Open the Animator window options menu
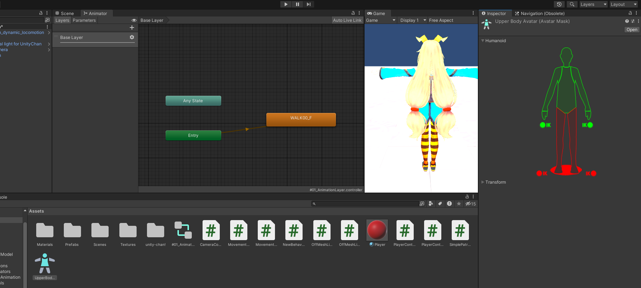The height and width of the screenshot is (288, 641). tap(359, 13)
